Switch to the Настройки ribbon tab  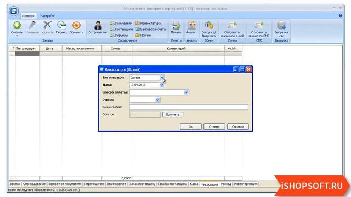pos(48,16)
